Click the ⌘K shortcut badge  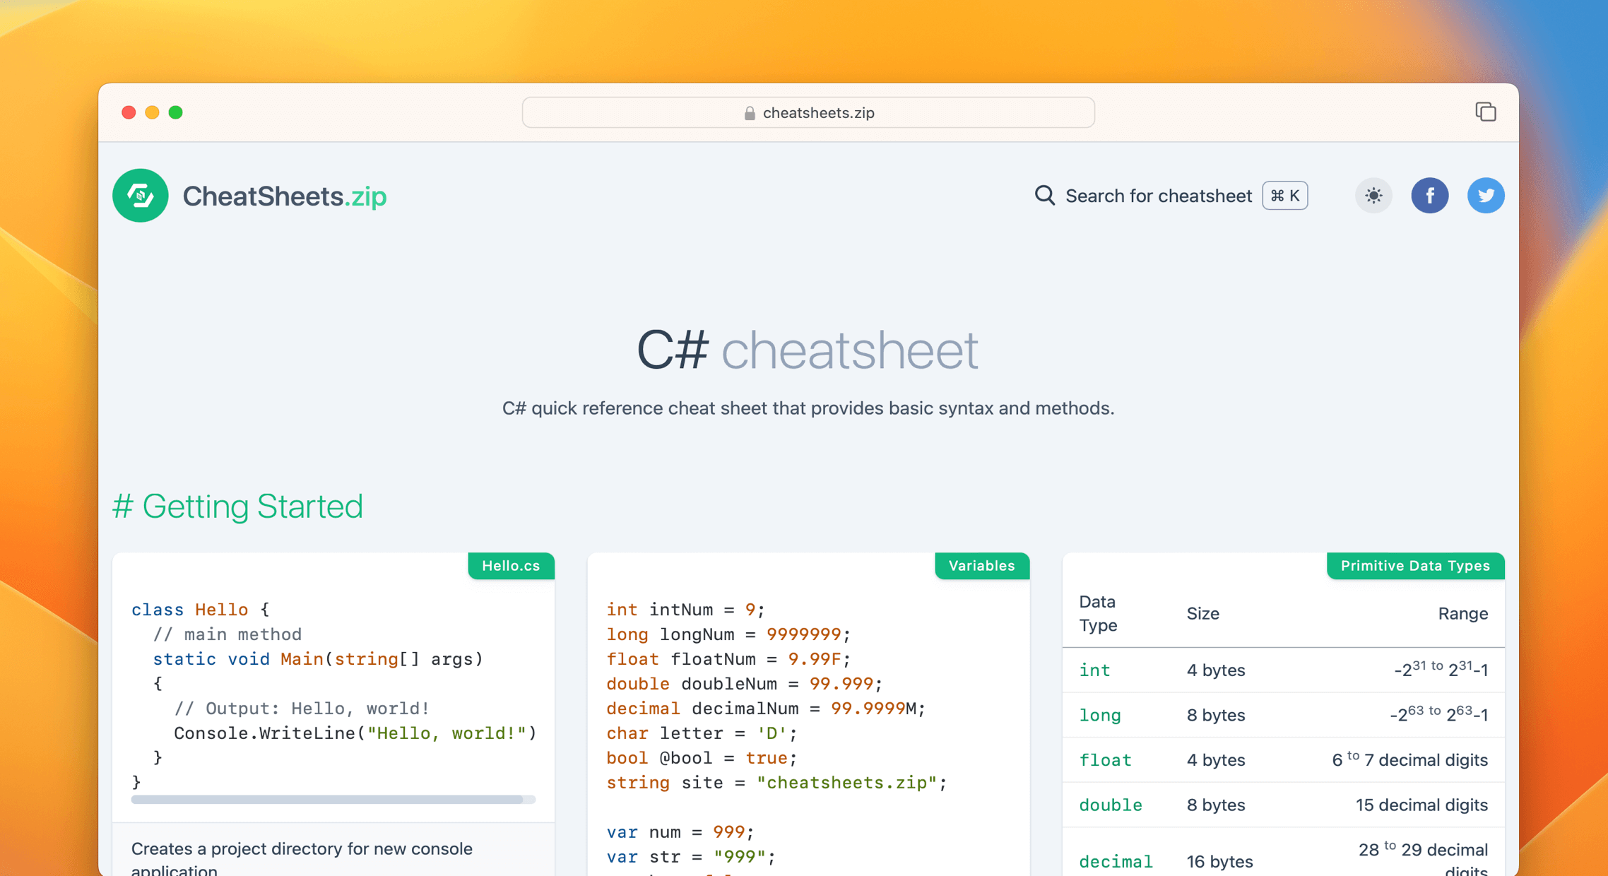pos(1284,196)
